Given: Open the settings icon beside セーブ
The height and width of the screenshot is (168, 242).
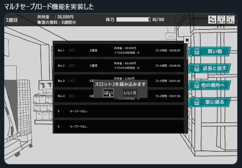Looking at the screenshot, I should (212, 19).
